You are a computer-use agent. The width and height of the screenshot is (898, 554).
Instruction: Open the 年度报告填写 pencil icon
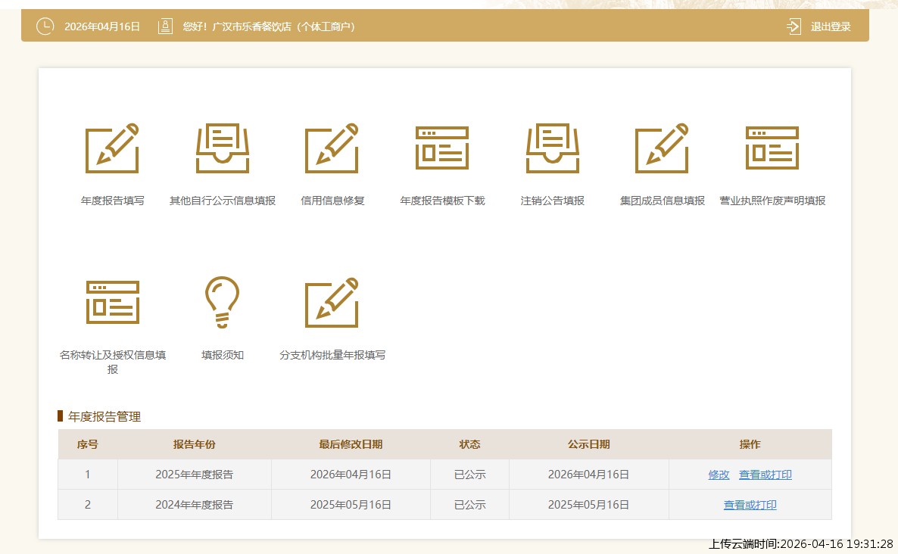(x=112, y=148)
